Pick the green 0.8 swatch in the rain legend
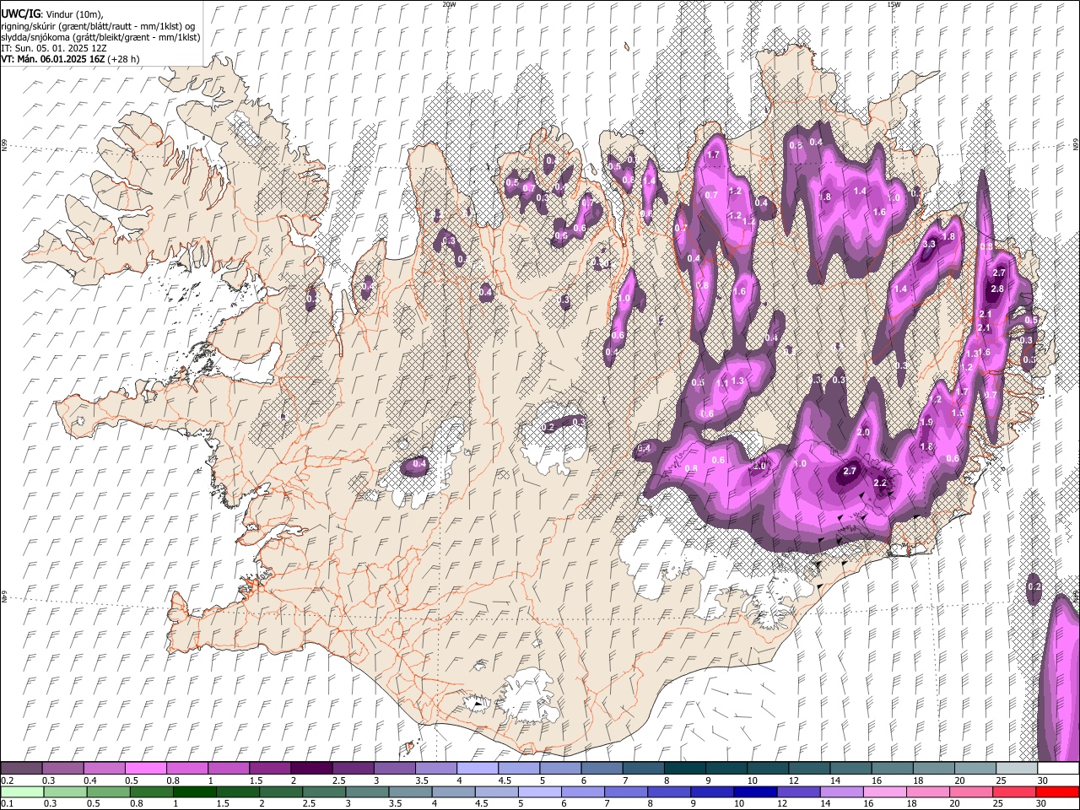Image resolution: width=1080 pixels, height=810 pixels. click(152, 791)
